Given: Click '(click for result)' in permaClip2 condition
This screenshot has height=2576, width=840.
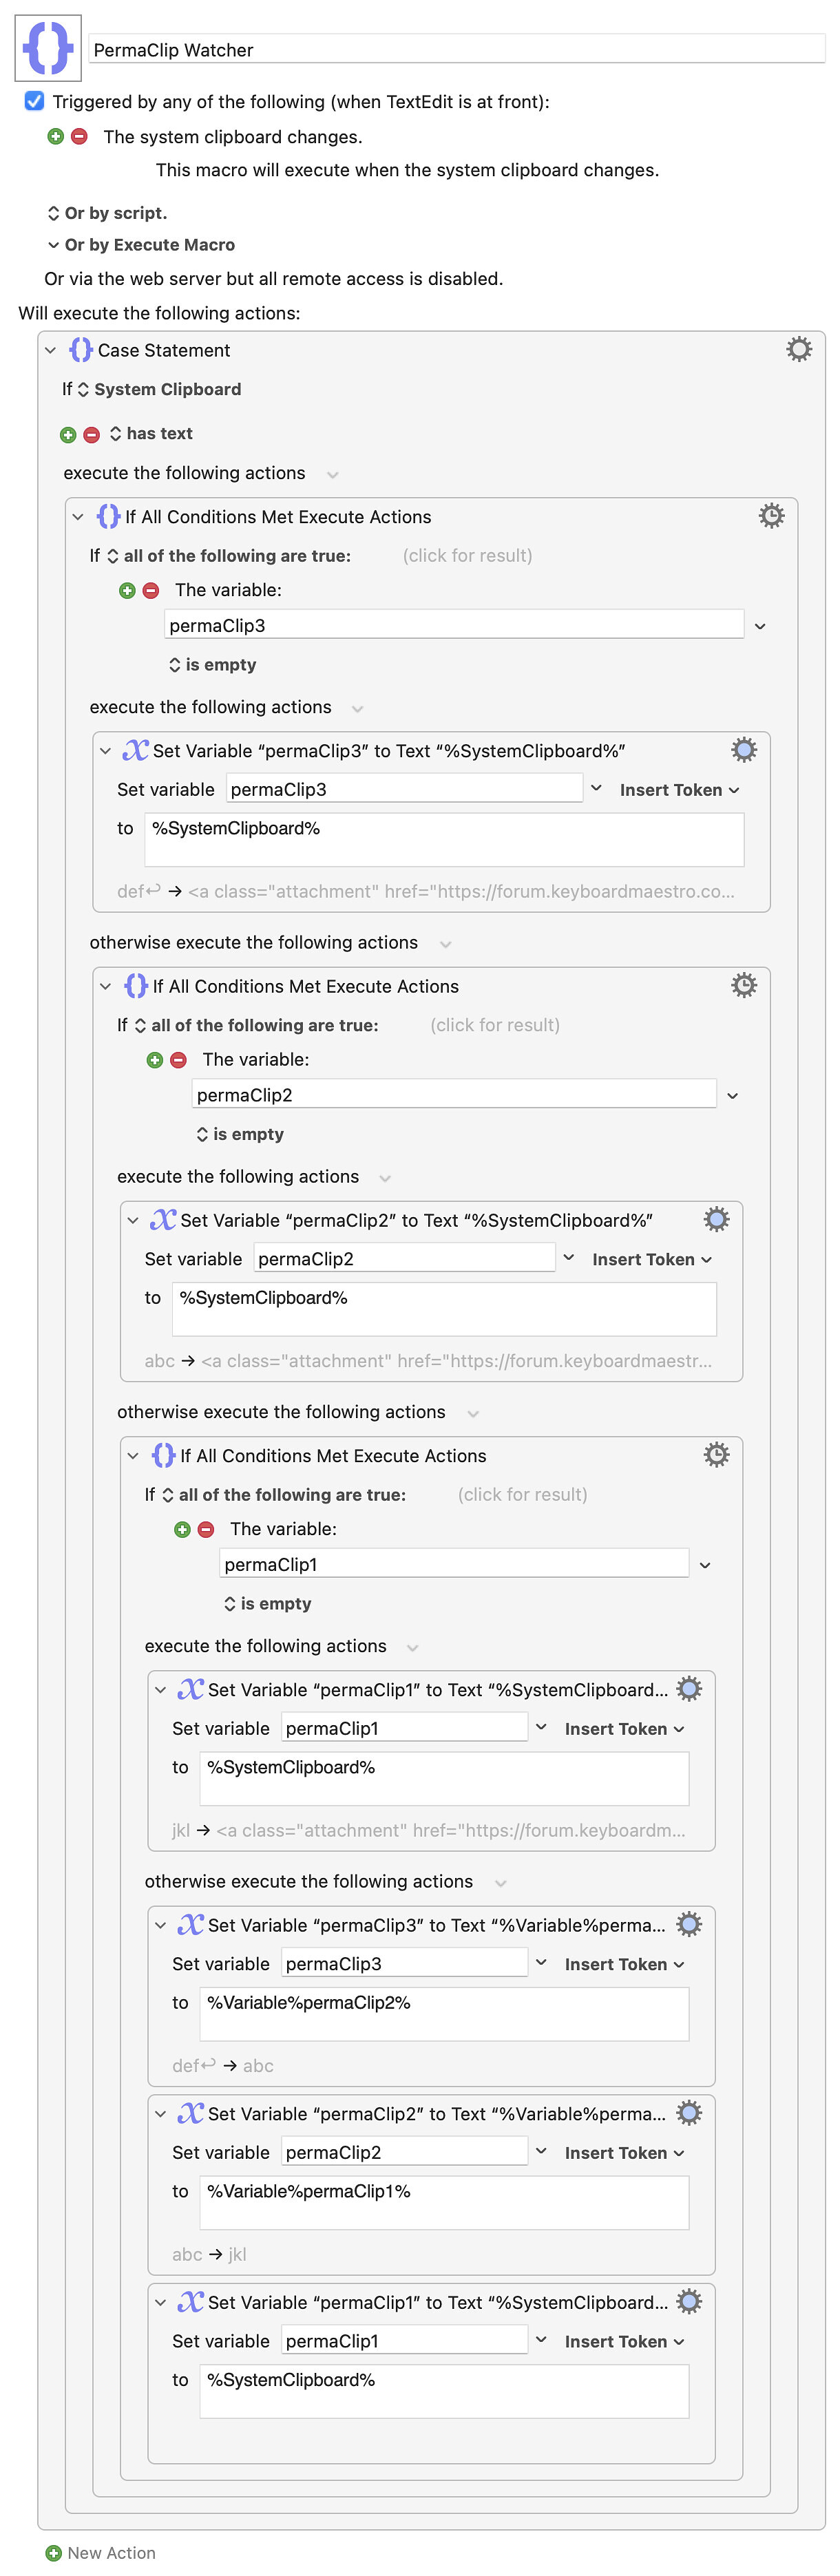Looking at the screenshot, I should [495, 1025].
